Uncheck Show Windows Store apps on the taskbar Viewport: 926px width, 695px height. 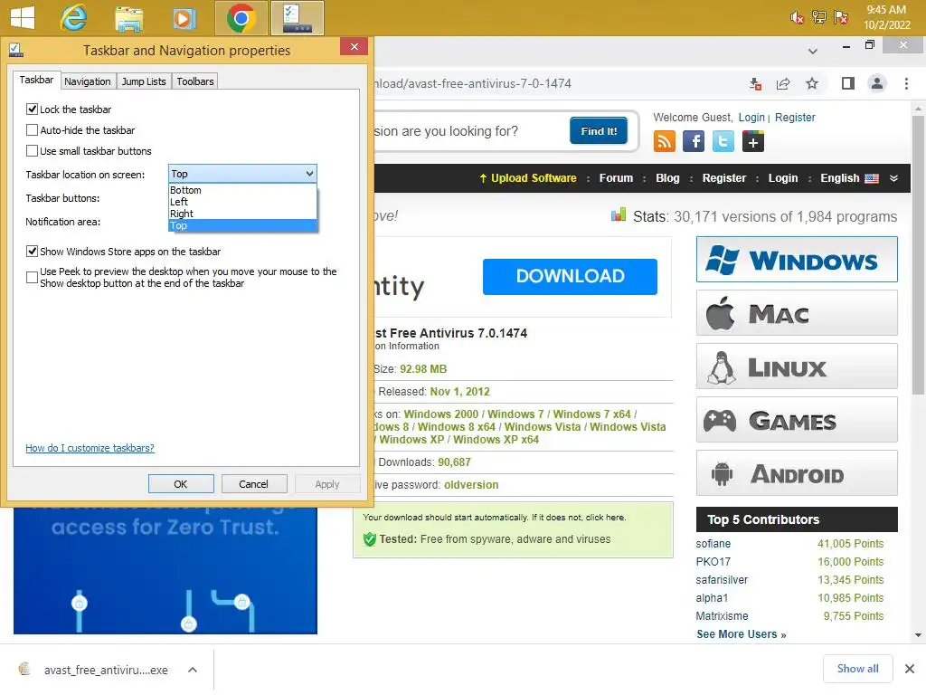click(x=32, y=252)
